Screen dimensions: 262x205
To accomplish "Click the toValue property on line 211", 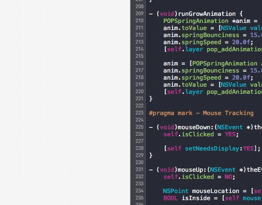I will (194, 28).
